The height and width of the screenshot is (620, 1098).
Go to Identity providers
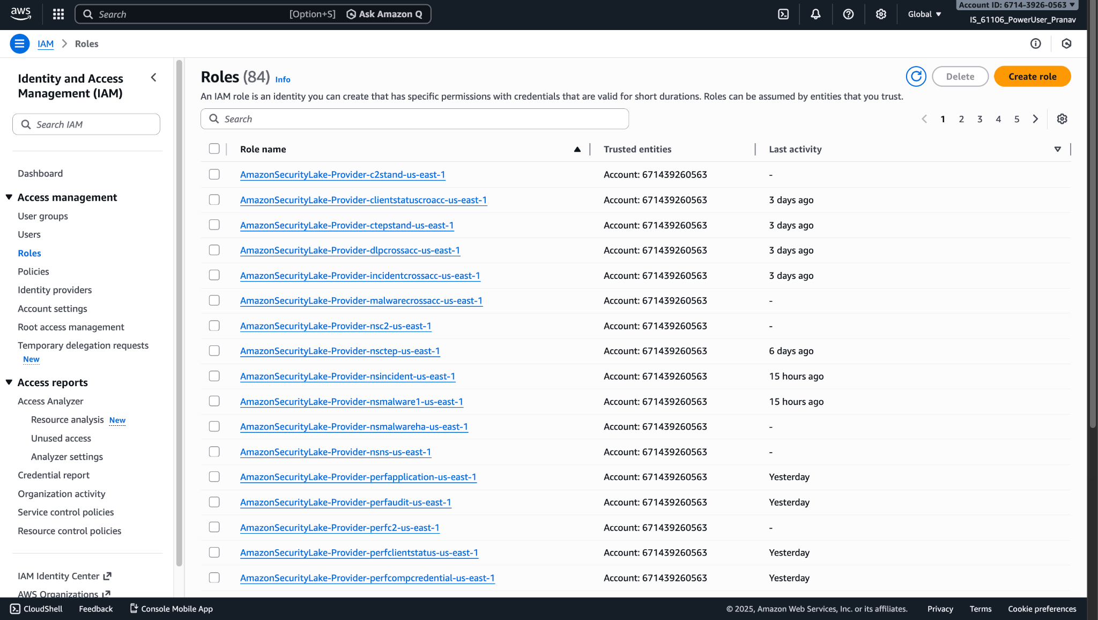pyautogui.click(x=55, y=290)
